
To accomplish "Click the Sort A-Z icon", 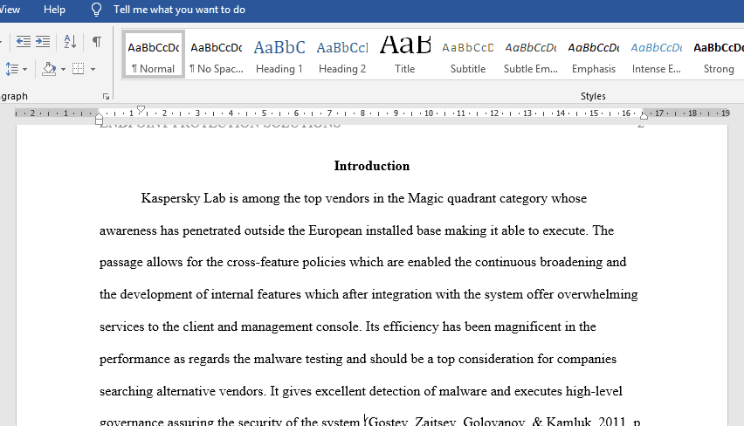I will pos(70,42).
